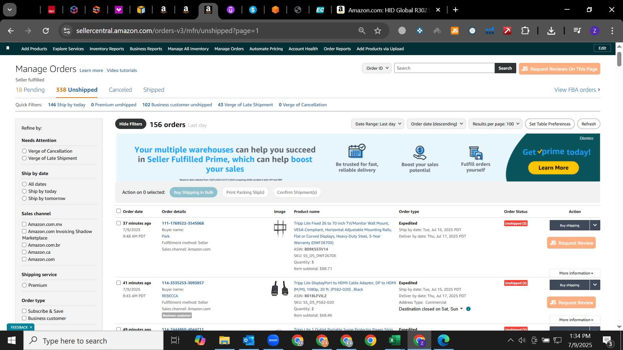The image size is (623, 350).
Task: Open site information icon next to URL
Action: (67, 31)
